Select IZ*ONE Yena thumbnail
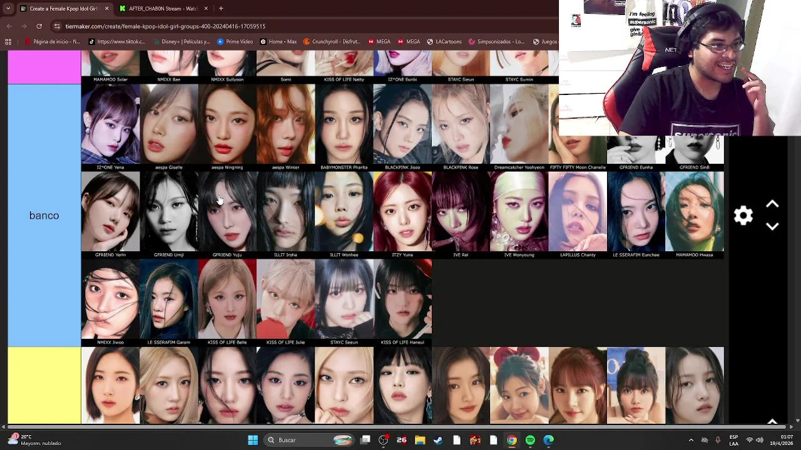Screen dimensions: 801x450 click(x=110, y=127)
